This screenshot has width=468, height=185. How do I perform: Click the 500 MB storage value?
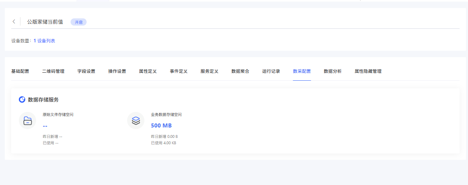[x=161, y=125]
